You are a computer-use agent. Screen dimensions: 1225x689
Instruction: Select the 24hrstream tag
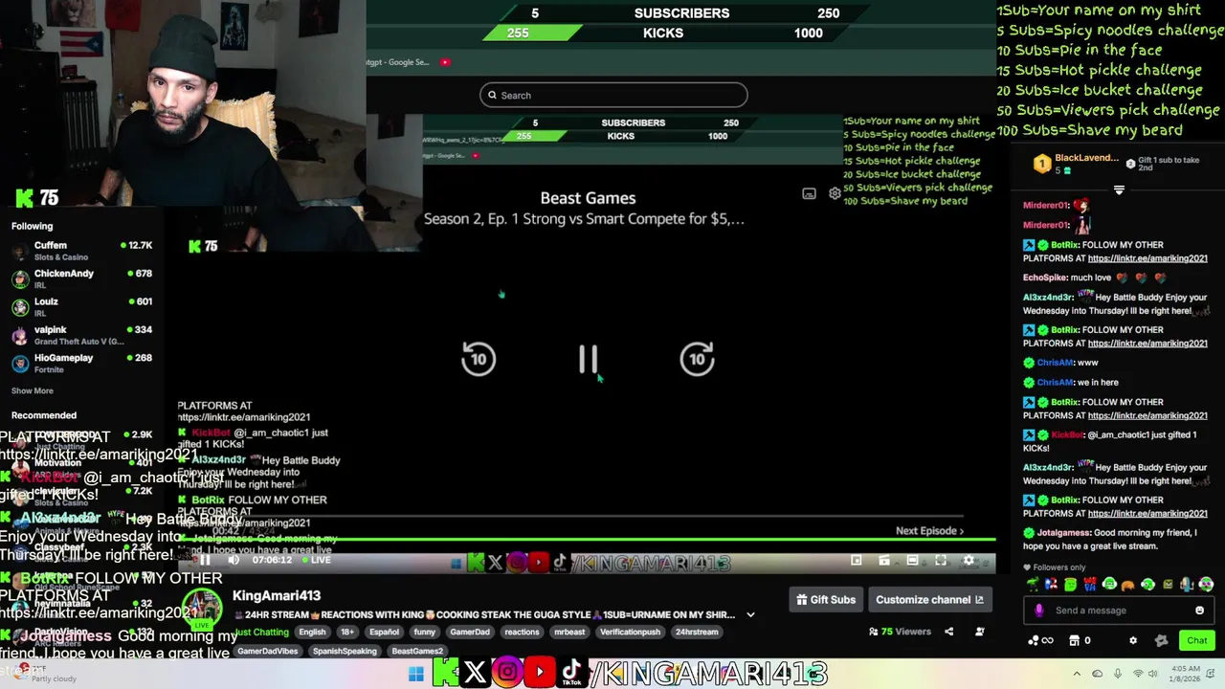coord(697,632)
